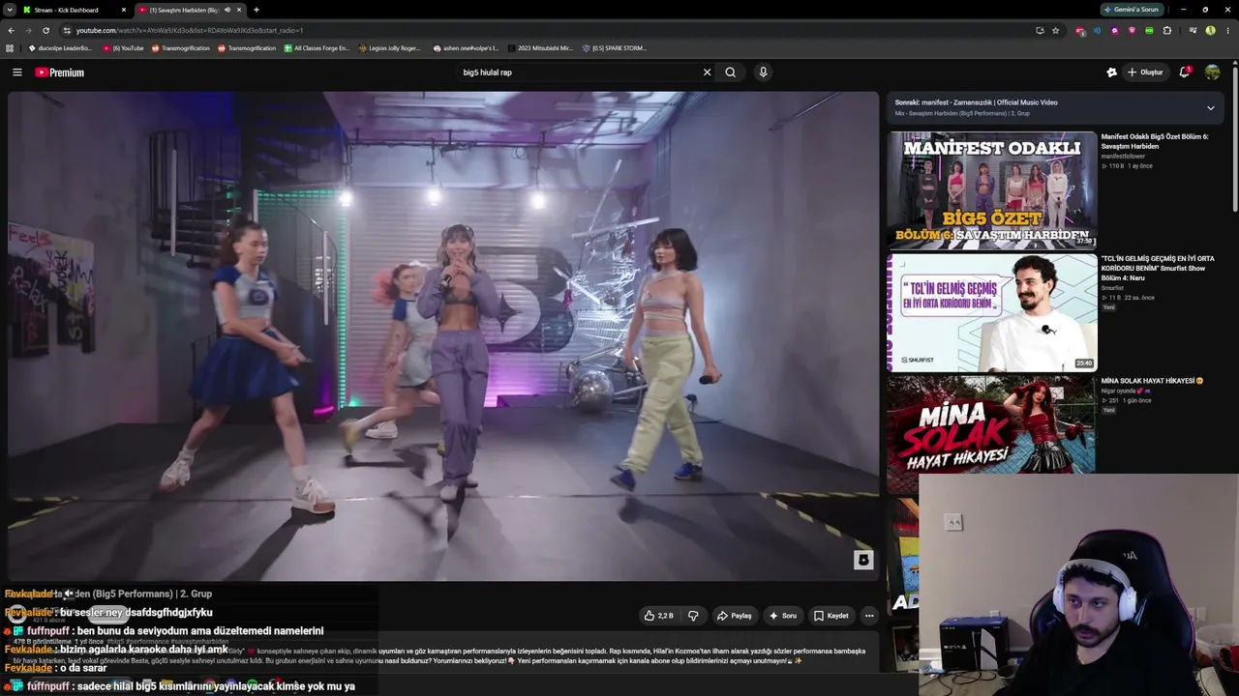Open the 2023 Mitsubishi Mir... bookmark
This screenshot has height=696, width=1239.
point(540,47)
